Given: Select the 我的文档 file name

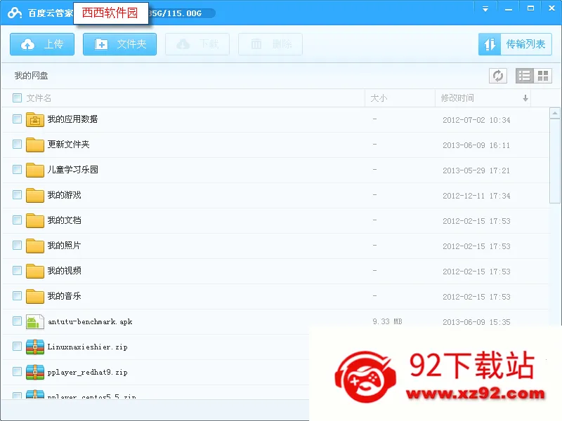Looking at the screenshot, I should 64,220.
